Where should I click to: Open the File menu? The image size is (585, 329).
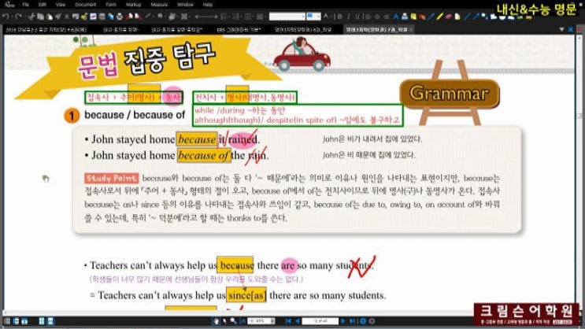25,5
